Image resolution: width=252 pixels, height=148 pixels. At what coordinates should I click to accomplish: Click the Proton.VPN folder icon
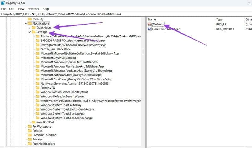pyautogui.click(x=37, y=88)
